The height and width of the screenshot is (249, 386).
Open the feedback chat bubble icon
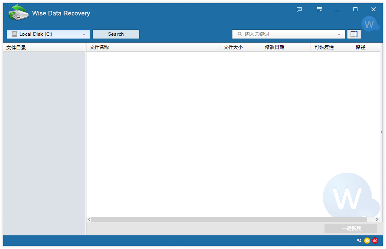point(299,10)
